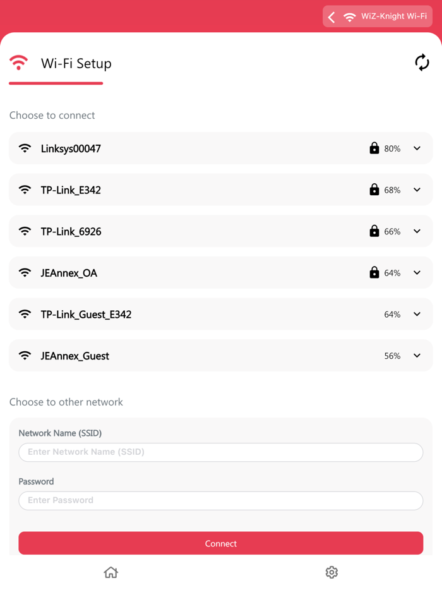Click the 80% signal strength of Linksys00047
The image size is (442, 590).
(393, 148)
